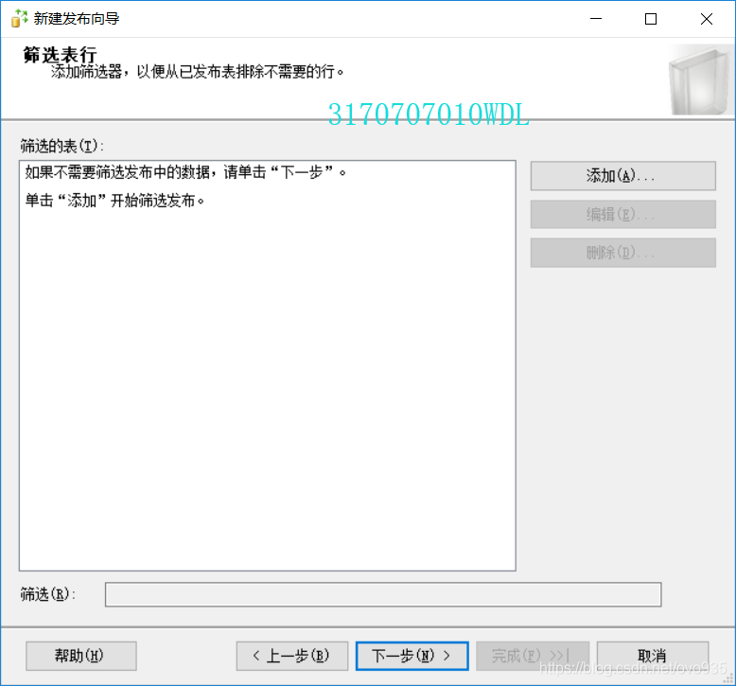Click inside the 筛选的表 list box
The image size is (736, 686).
click(x=268, y=366)
